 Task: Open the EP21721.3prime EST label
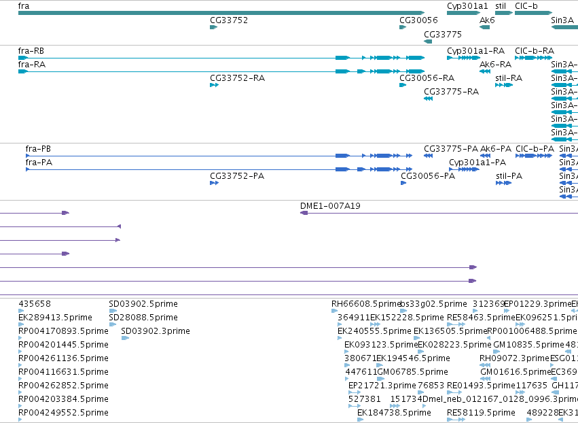[382, 386]
